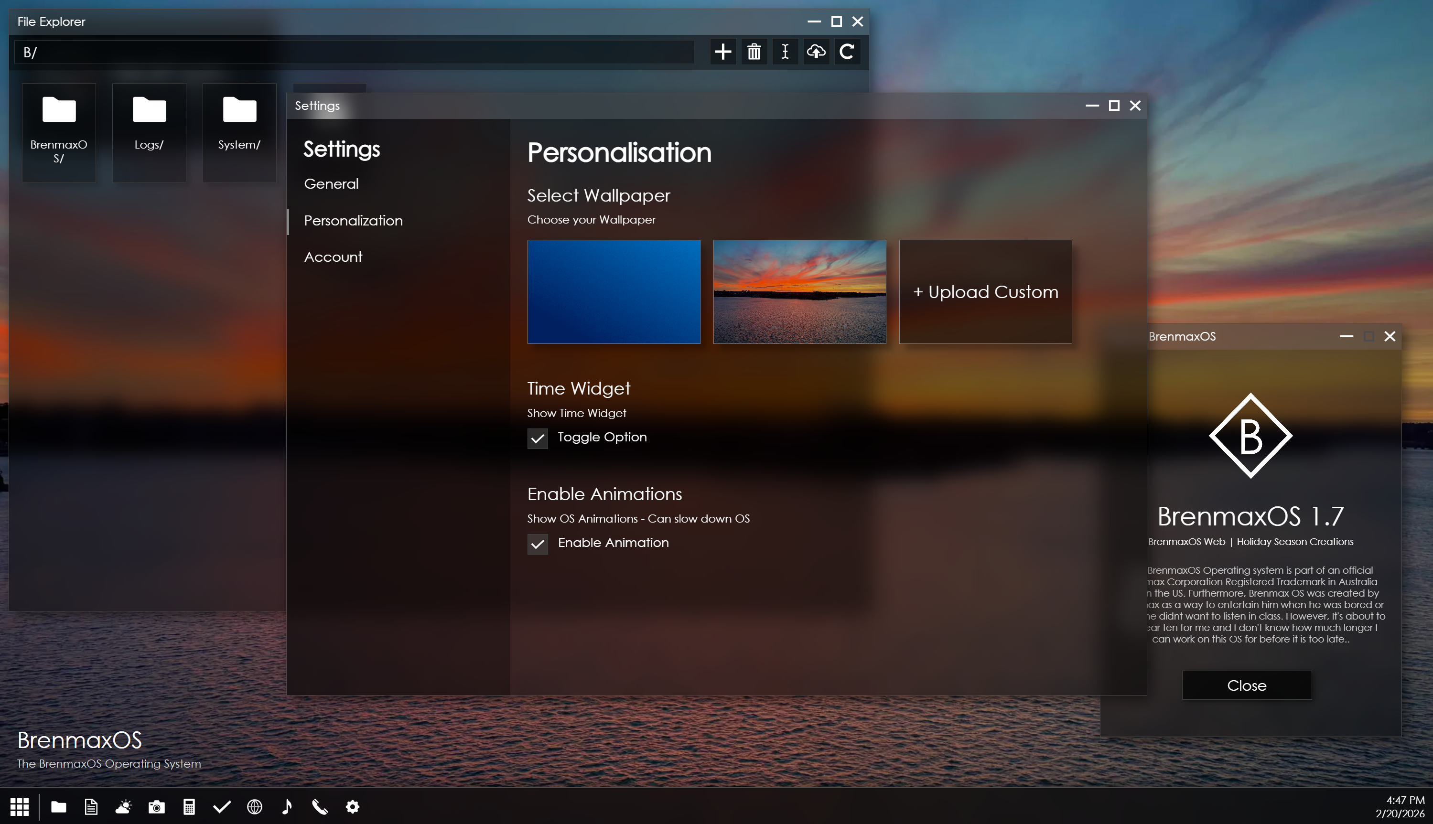Open the weather app from taskbar
This screenshot has width=1433, height=824.
(124, 806)
